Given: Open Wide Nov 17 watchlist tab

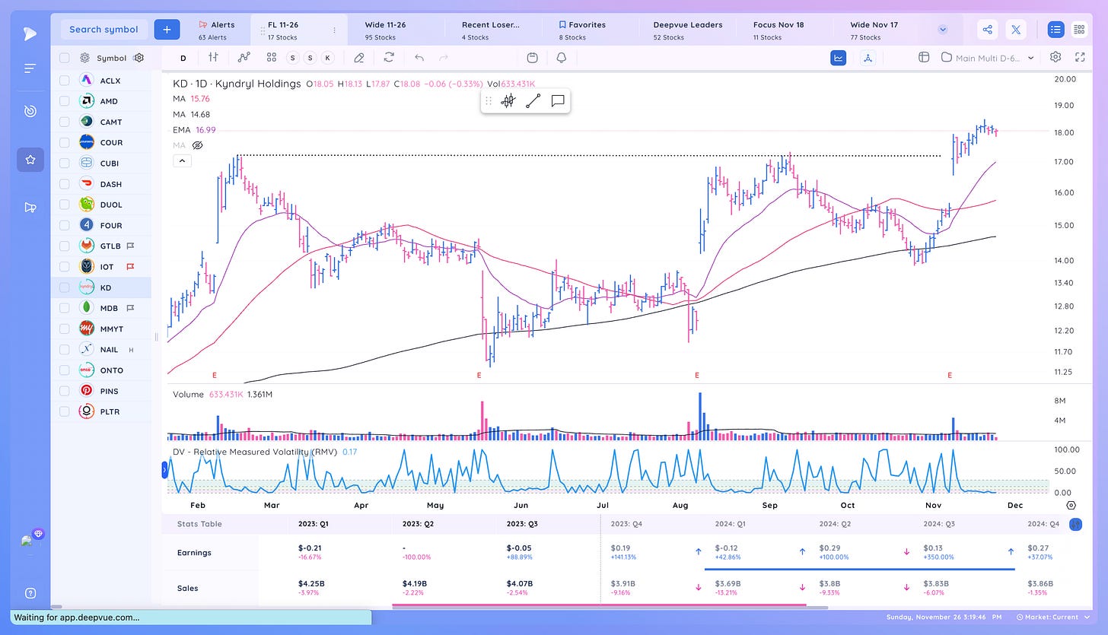Looking at the screenshot, I should click(884, 30).
